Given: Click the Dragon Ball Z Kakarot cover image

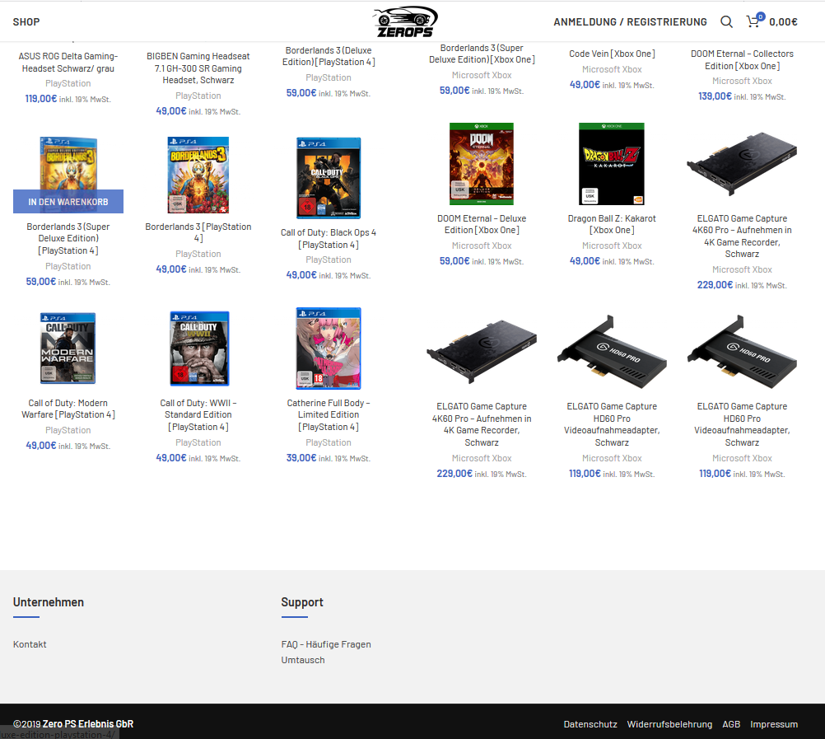Looking at the screenshot, I should [612, 164].
